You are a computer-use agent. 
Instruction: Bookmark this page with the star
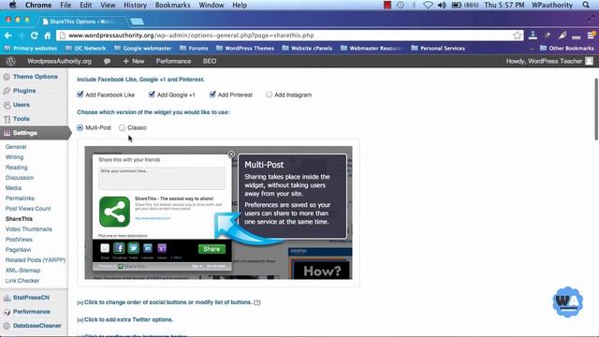pos(518,36)
